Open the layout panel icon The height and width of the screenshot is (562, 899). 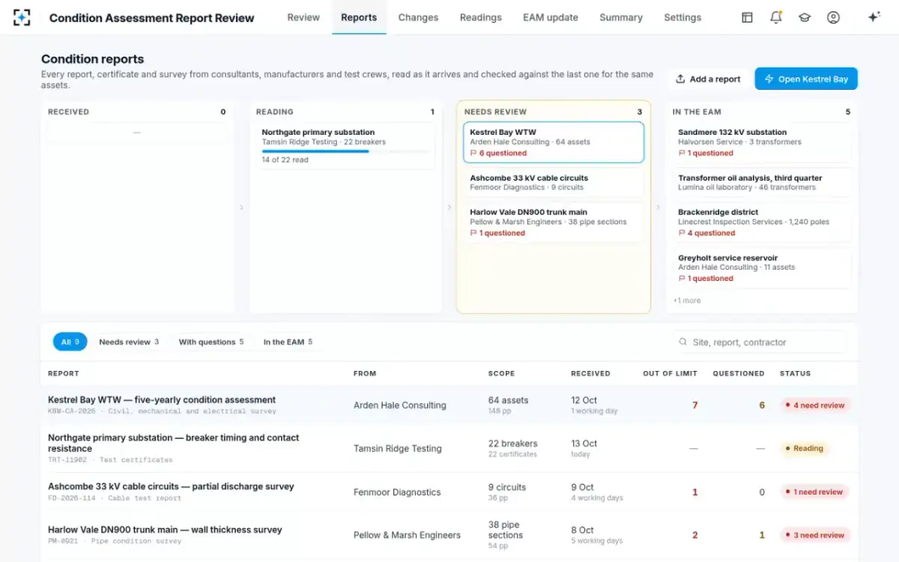747,17
